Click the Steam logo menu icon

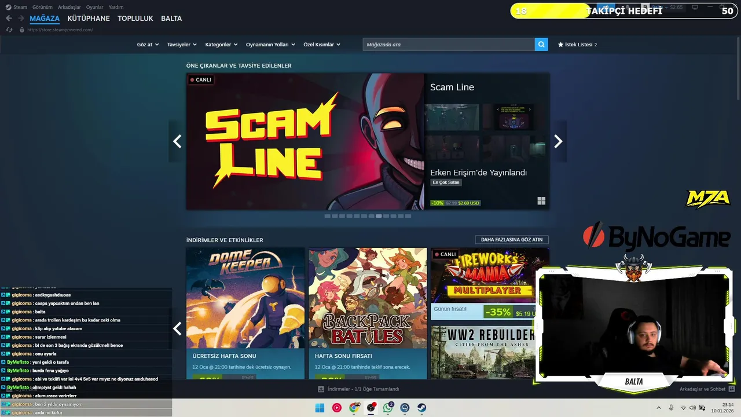[x=8, y=7]
